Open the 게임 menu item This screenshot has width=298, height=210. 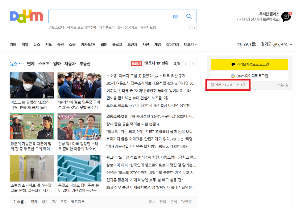[x=158, y=45]
